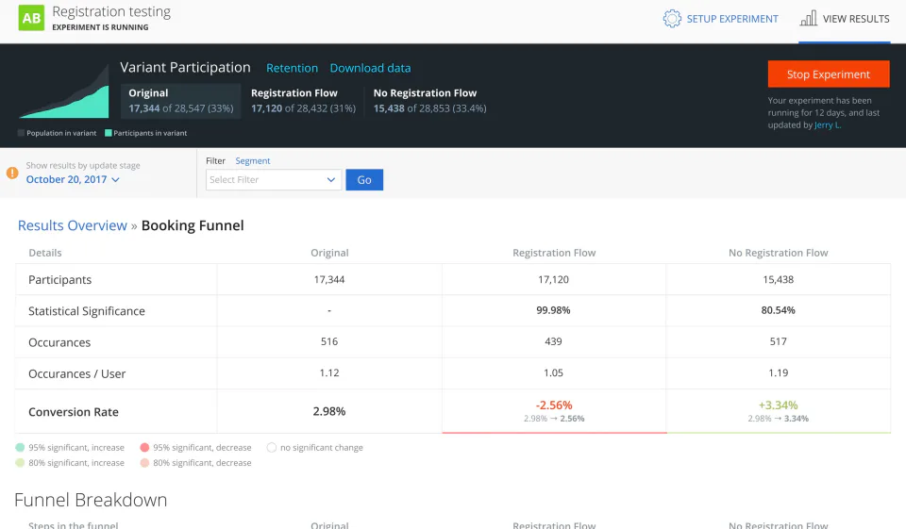Click the Conversion Rate row label

coord(74,412)
